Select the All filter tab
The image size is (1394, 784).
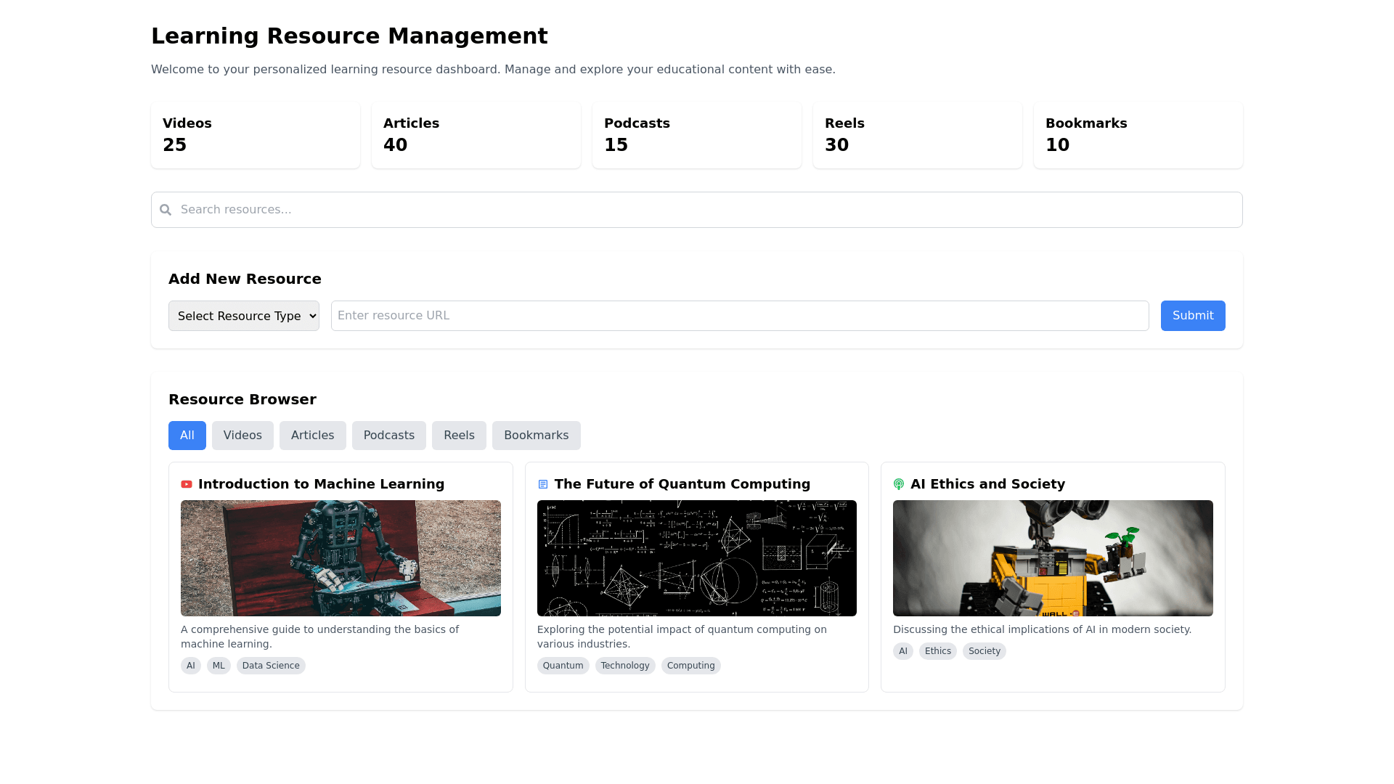tap(187, 436)
